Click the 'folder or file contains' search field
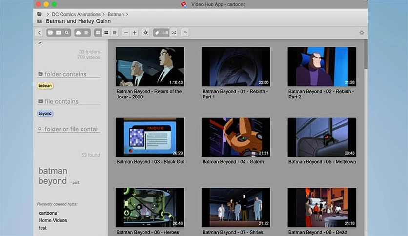This screenshot has height=236, width=408. (69, 129)
